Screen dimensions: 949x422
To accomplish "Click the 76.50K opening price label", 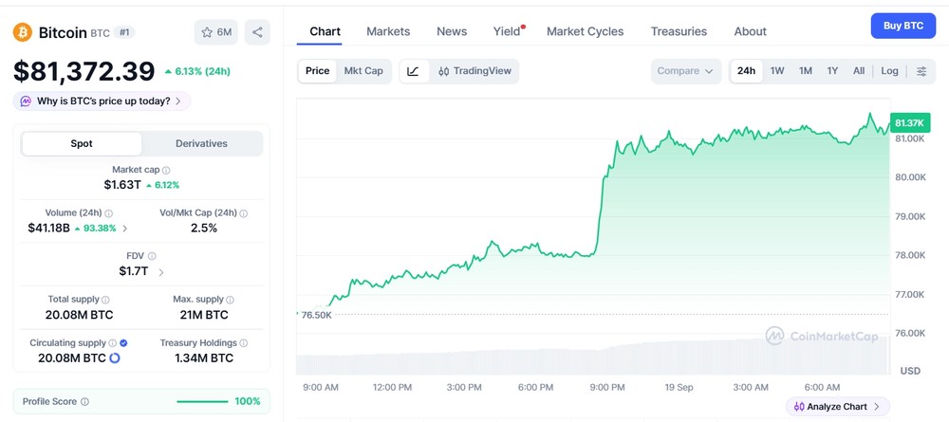I will coord(316,315).
